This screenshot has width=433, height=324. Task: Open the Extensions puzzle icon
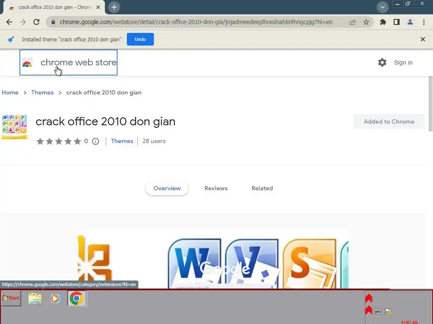(383, 22)
